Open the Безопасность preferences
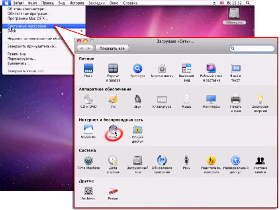 [x=162, y=68]
